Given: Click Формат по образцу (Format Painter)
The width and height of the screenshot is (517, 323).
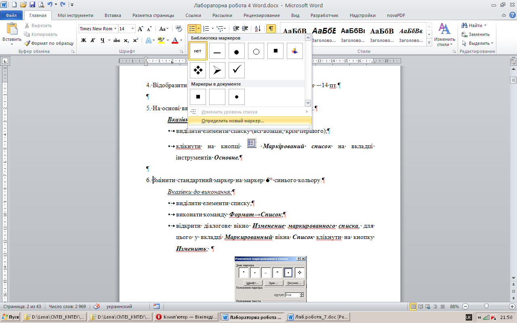Looking at the screenshot, I should click(48, 43).
